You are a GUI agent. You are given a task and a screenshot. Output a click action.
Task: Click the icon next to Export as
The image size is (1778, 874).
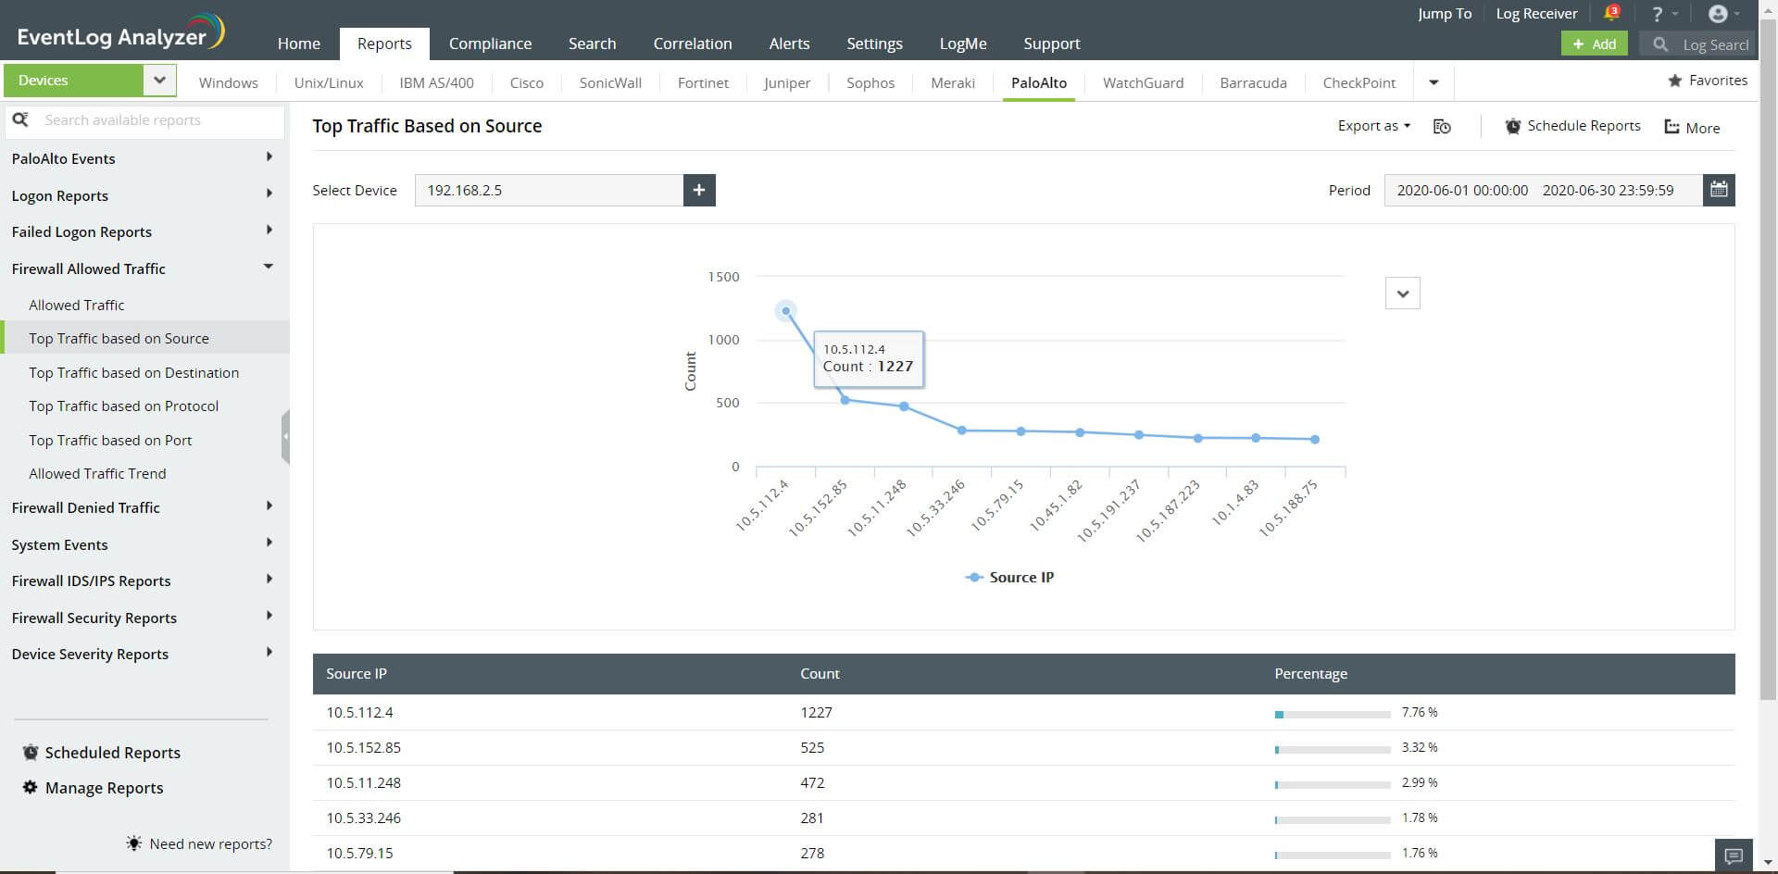pos(1442,127)
